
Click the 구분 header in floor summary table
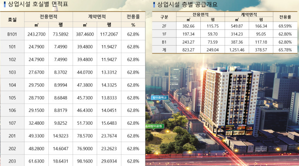(x=164, y=17)
